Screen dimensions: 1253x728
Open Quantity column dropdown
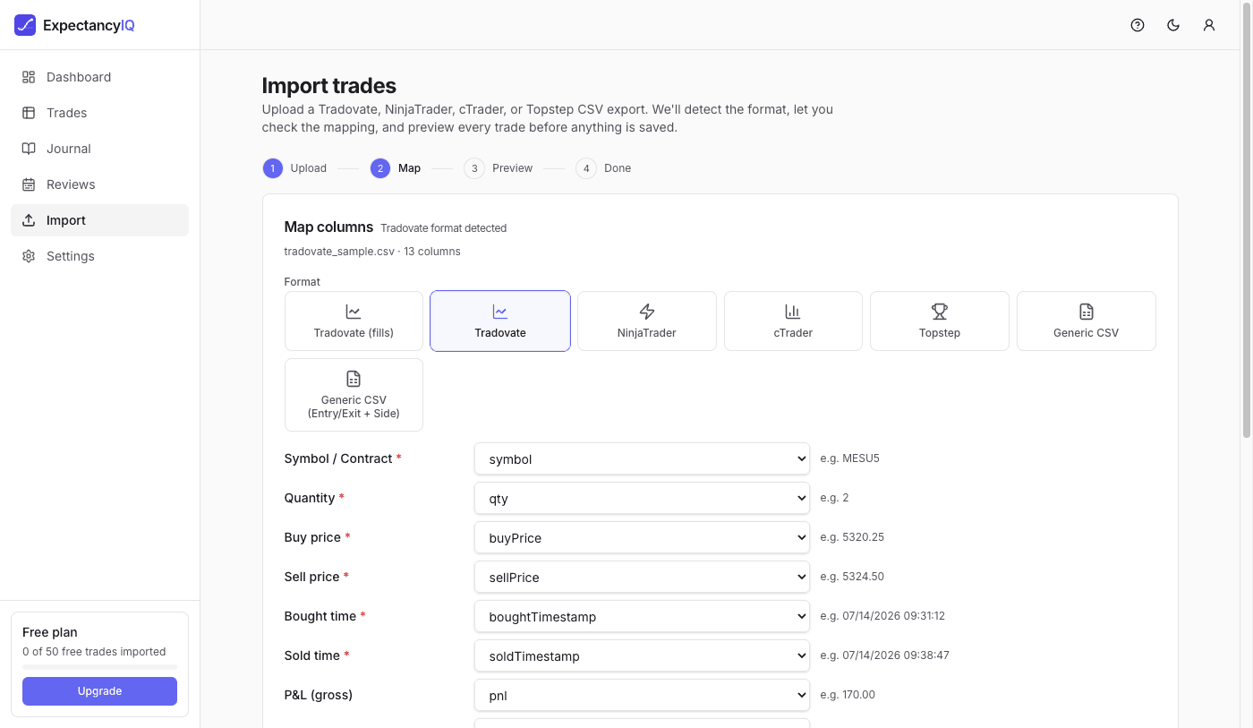pos(642,498)
